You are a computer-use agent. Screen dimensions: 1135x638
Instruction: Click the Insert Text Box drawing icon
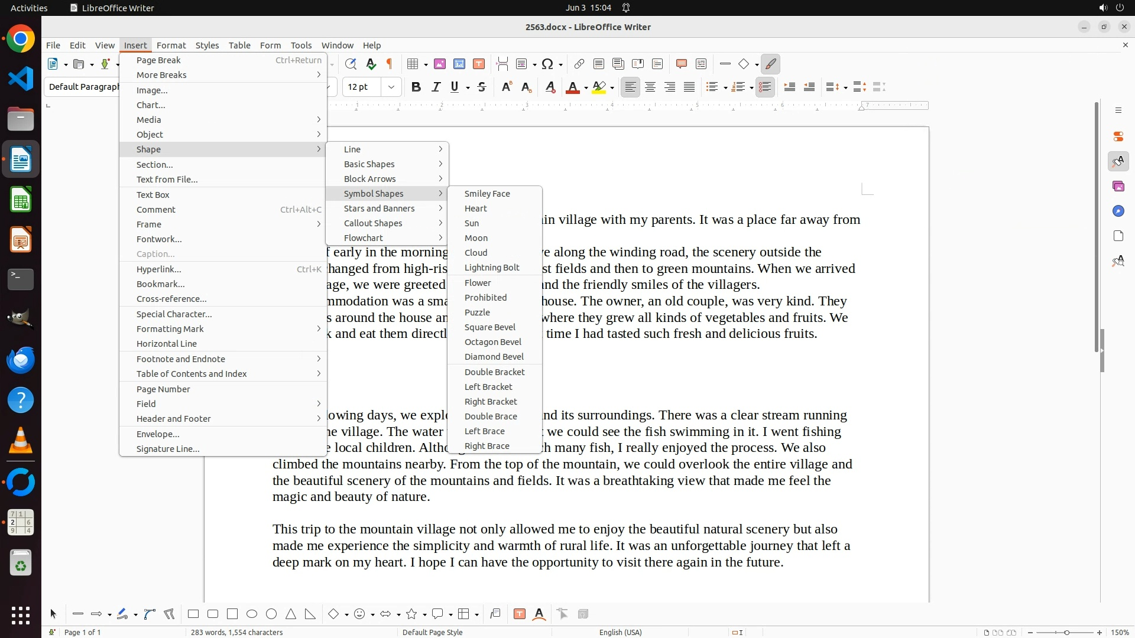coord(520,614)
